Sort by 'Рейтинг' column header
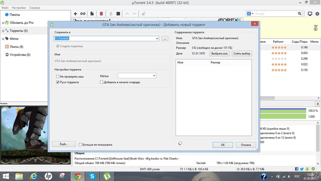Screen dimensions: 321x181 pyautogui.click(x=278, y=42)
